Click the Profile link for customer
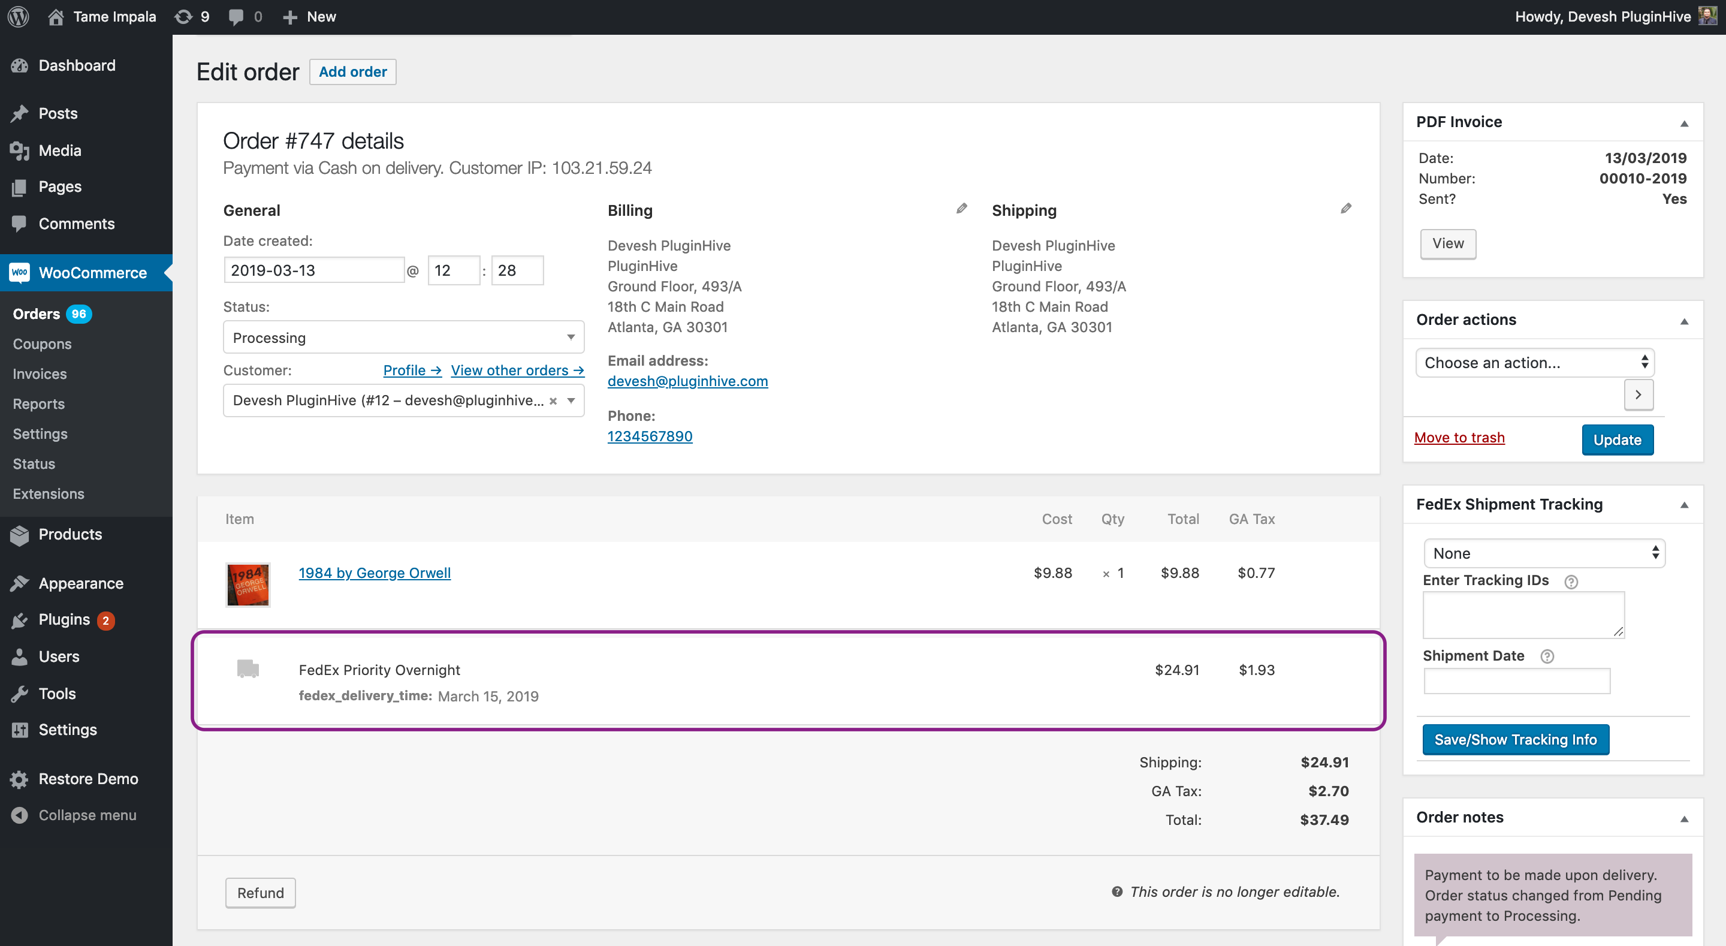The height and width of the screenshot is (946, 1726). click(x=412, y=369)
